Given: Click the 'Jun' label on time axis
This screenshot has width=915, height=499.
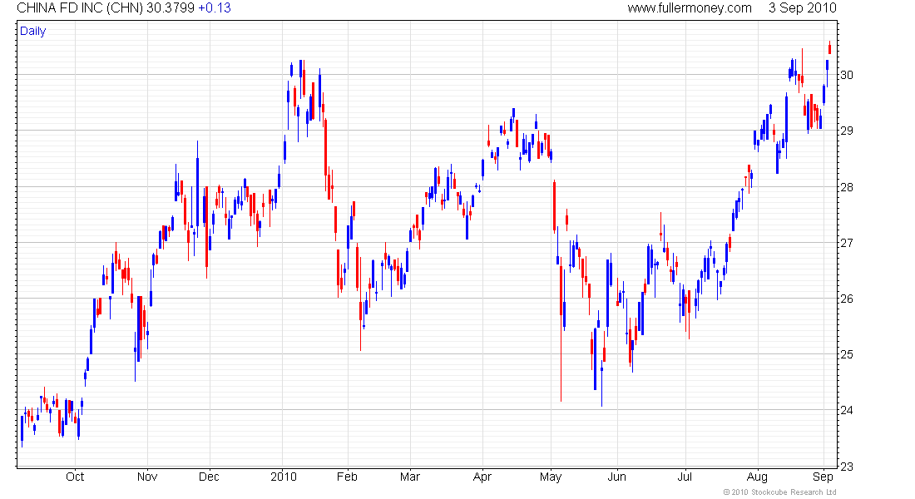Looking at the screenshot, I should [x=617, y=477].
